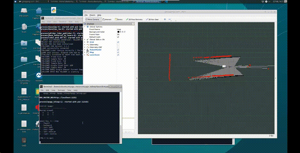300x153 pixels.
Task: Choose the Select tool in RViz toolbar
Action: tap(119, 19)
